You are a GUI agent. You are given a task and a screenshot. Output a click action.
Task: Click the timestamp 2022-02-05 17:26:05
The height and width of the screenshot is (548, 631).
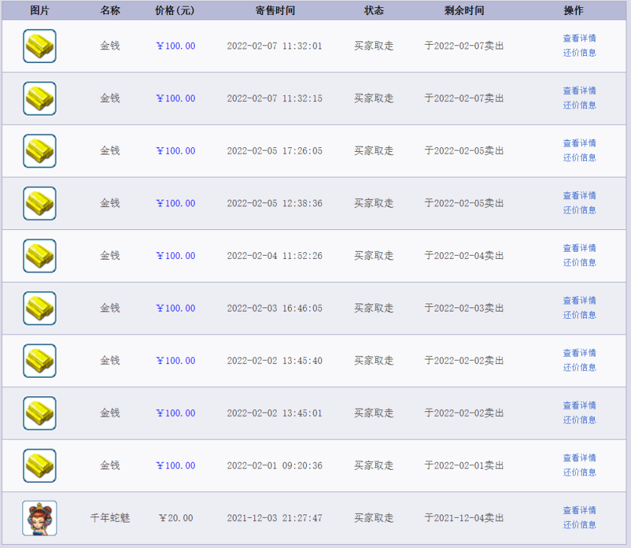(x=275, y=151)
